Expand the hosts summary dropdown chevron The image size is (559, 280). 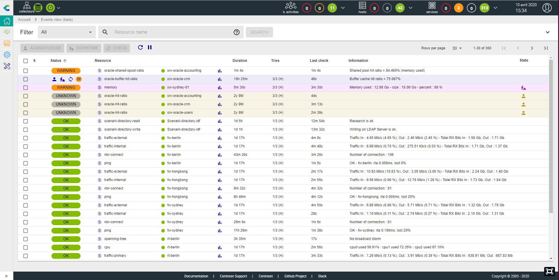tap(410, 8)
